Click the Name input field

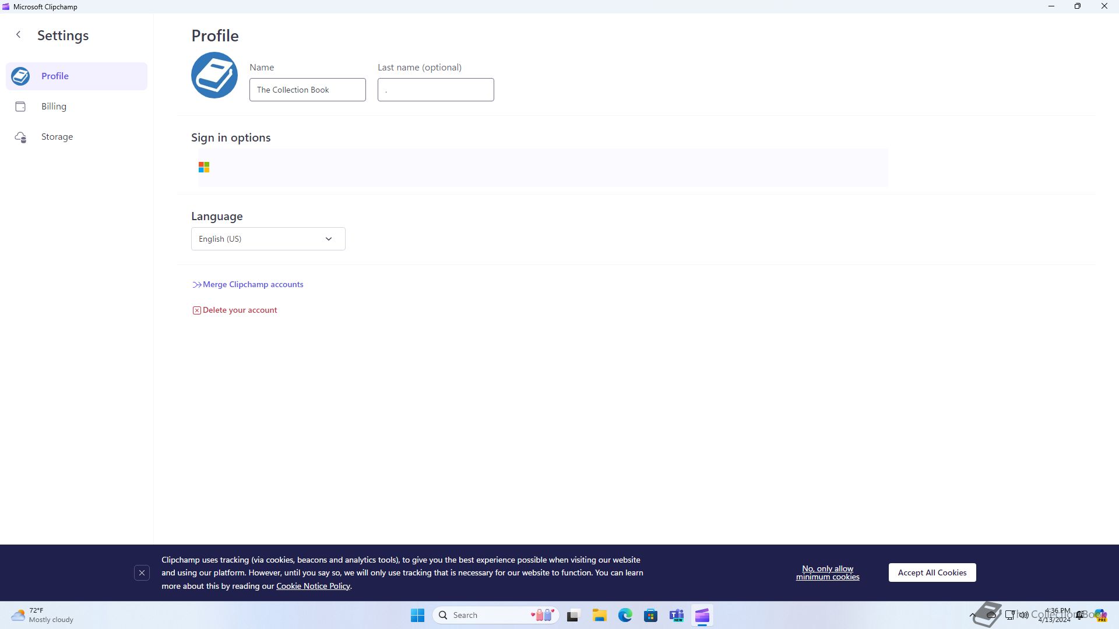[x=308, y=90]
